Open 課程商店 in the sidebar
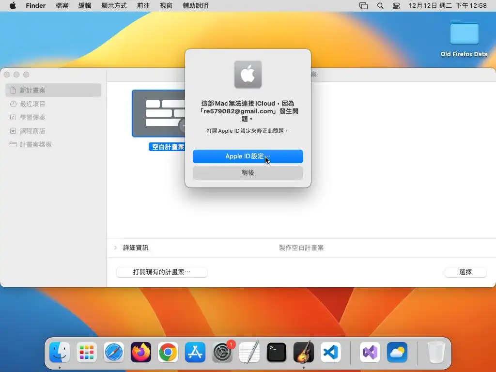 53,131
